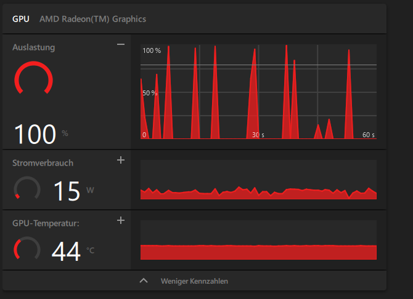Click the GPU-Temperatur history graph
Image resolution: width=413 pixels, height=299 pixels.
pos(258,240)
